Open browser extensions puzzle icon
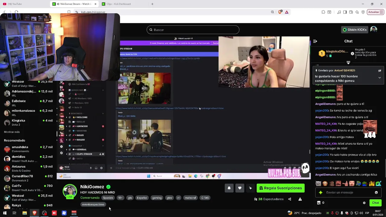The image size is (386, 217). [323, 12]
